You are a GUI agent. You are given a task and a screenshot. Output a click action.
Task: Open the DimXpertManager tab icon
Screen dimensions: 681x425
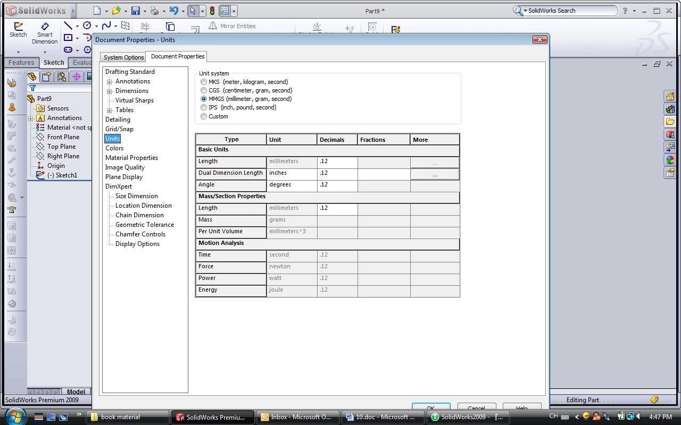click(x=77, y=76)
